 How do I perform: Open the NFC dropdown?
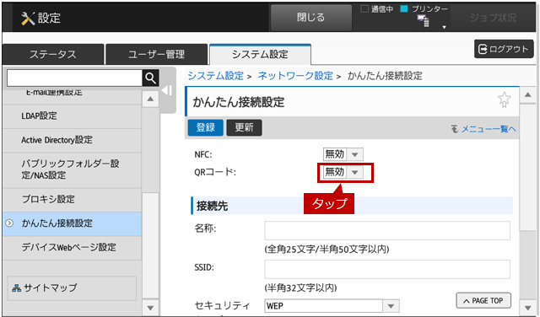pos(343,154)
